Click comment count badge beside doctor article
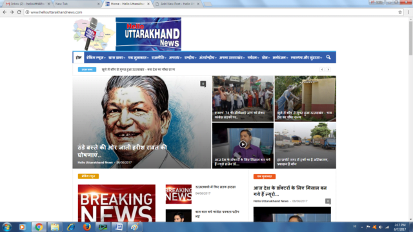 328,201
